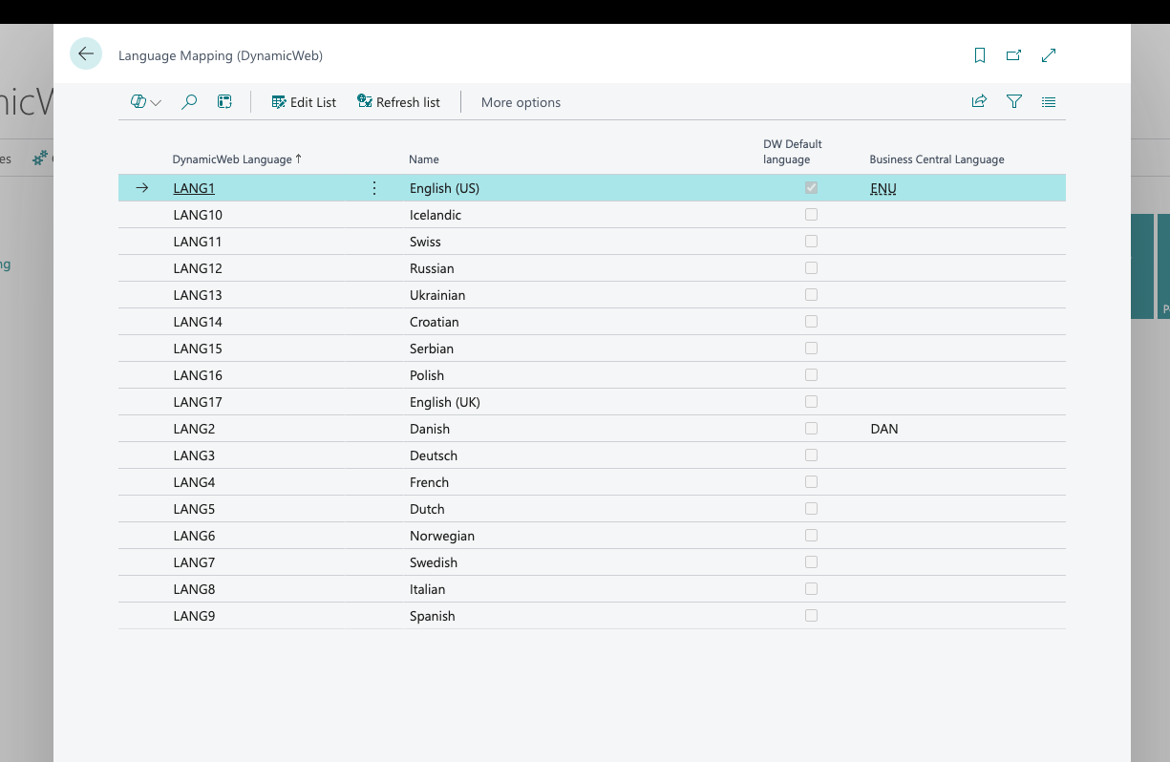Screen dimensions: 1170x762
Task: Click the Analyze mode table icon
Action: pyautogui.click(x=224, y=102)
